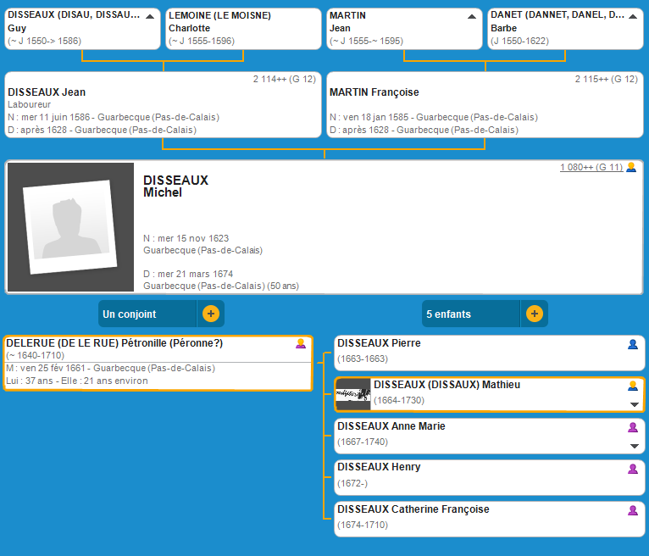Expand ancestors of Guy Disseaux
Screen dimensions: 649x556
point(150,16)
